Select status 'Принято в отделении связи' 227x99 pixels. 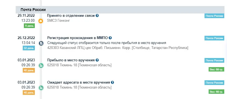pos(71,15)
